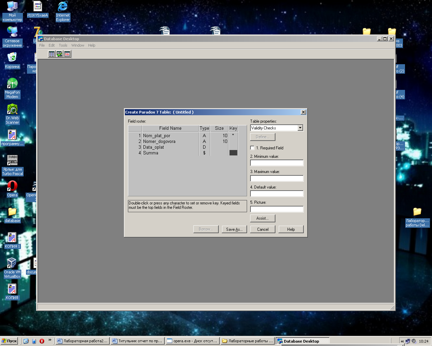The height and width of the screenshot is (346, 432).
Task: Switch to Лабораторные работы folder taskbar button
Action: point(247,341)
